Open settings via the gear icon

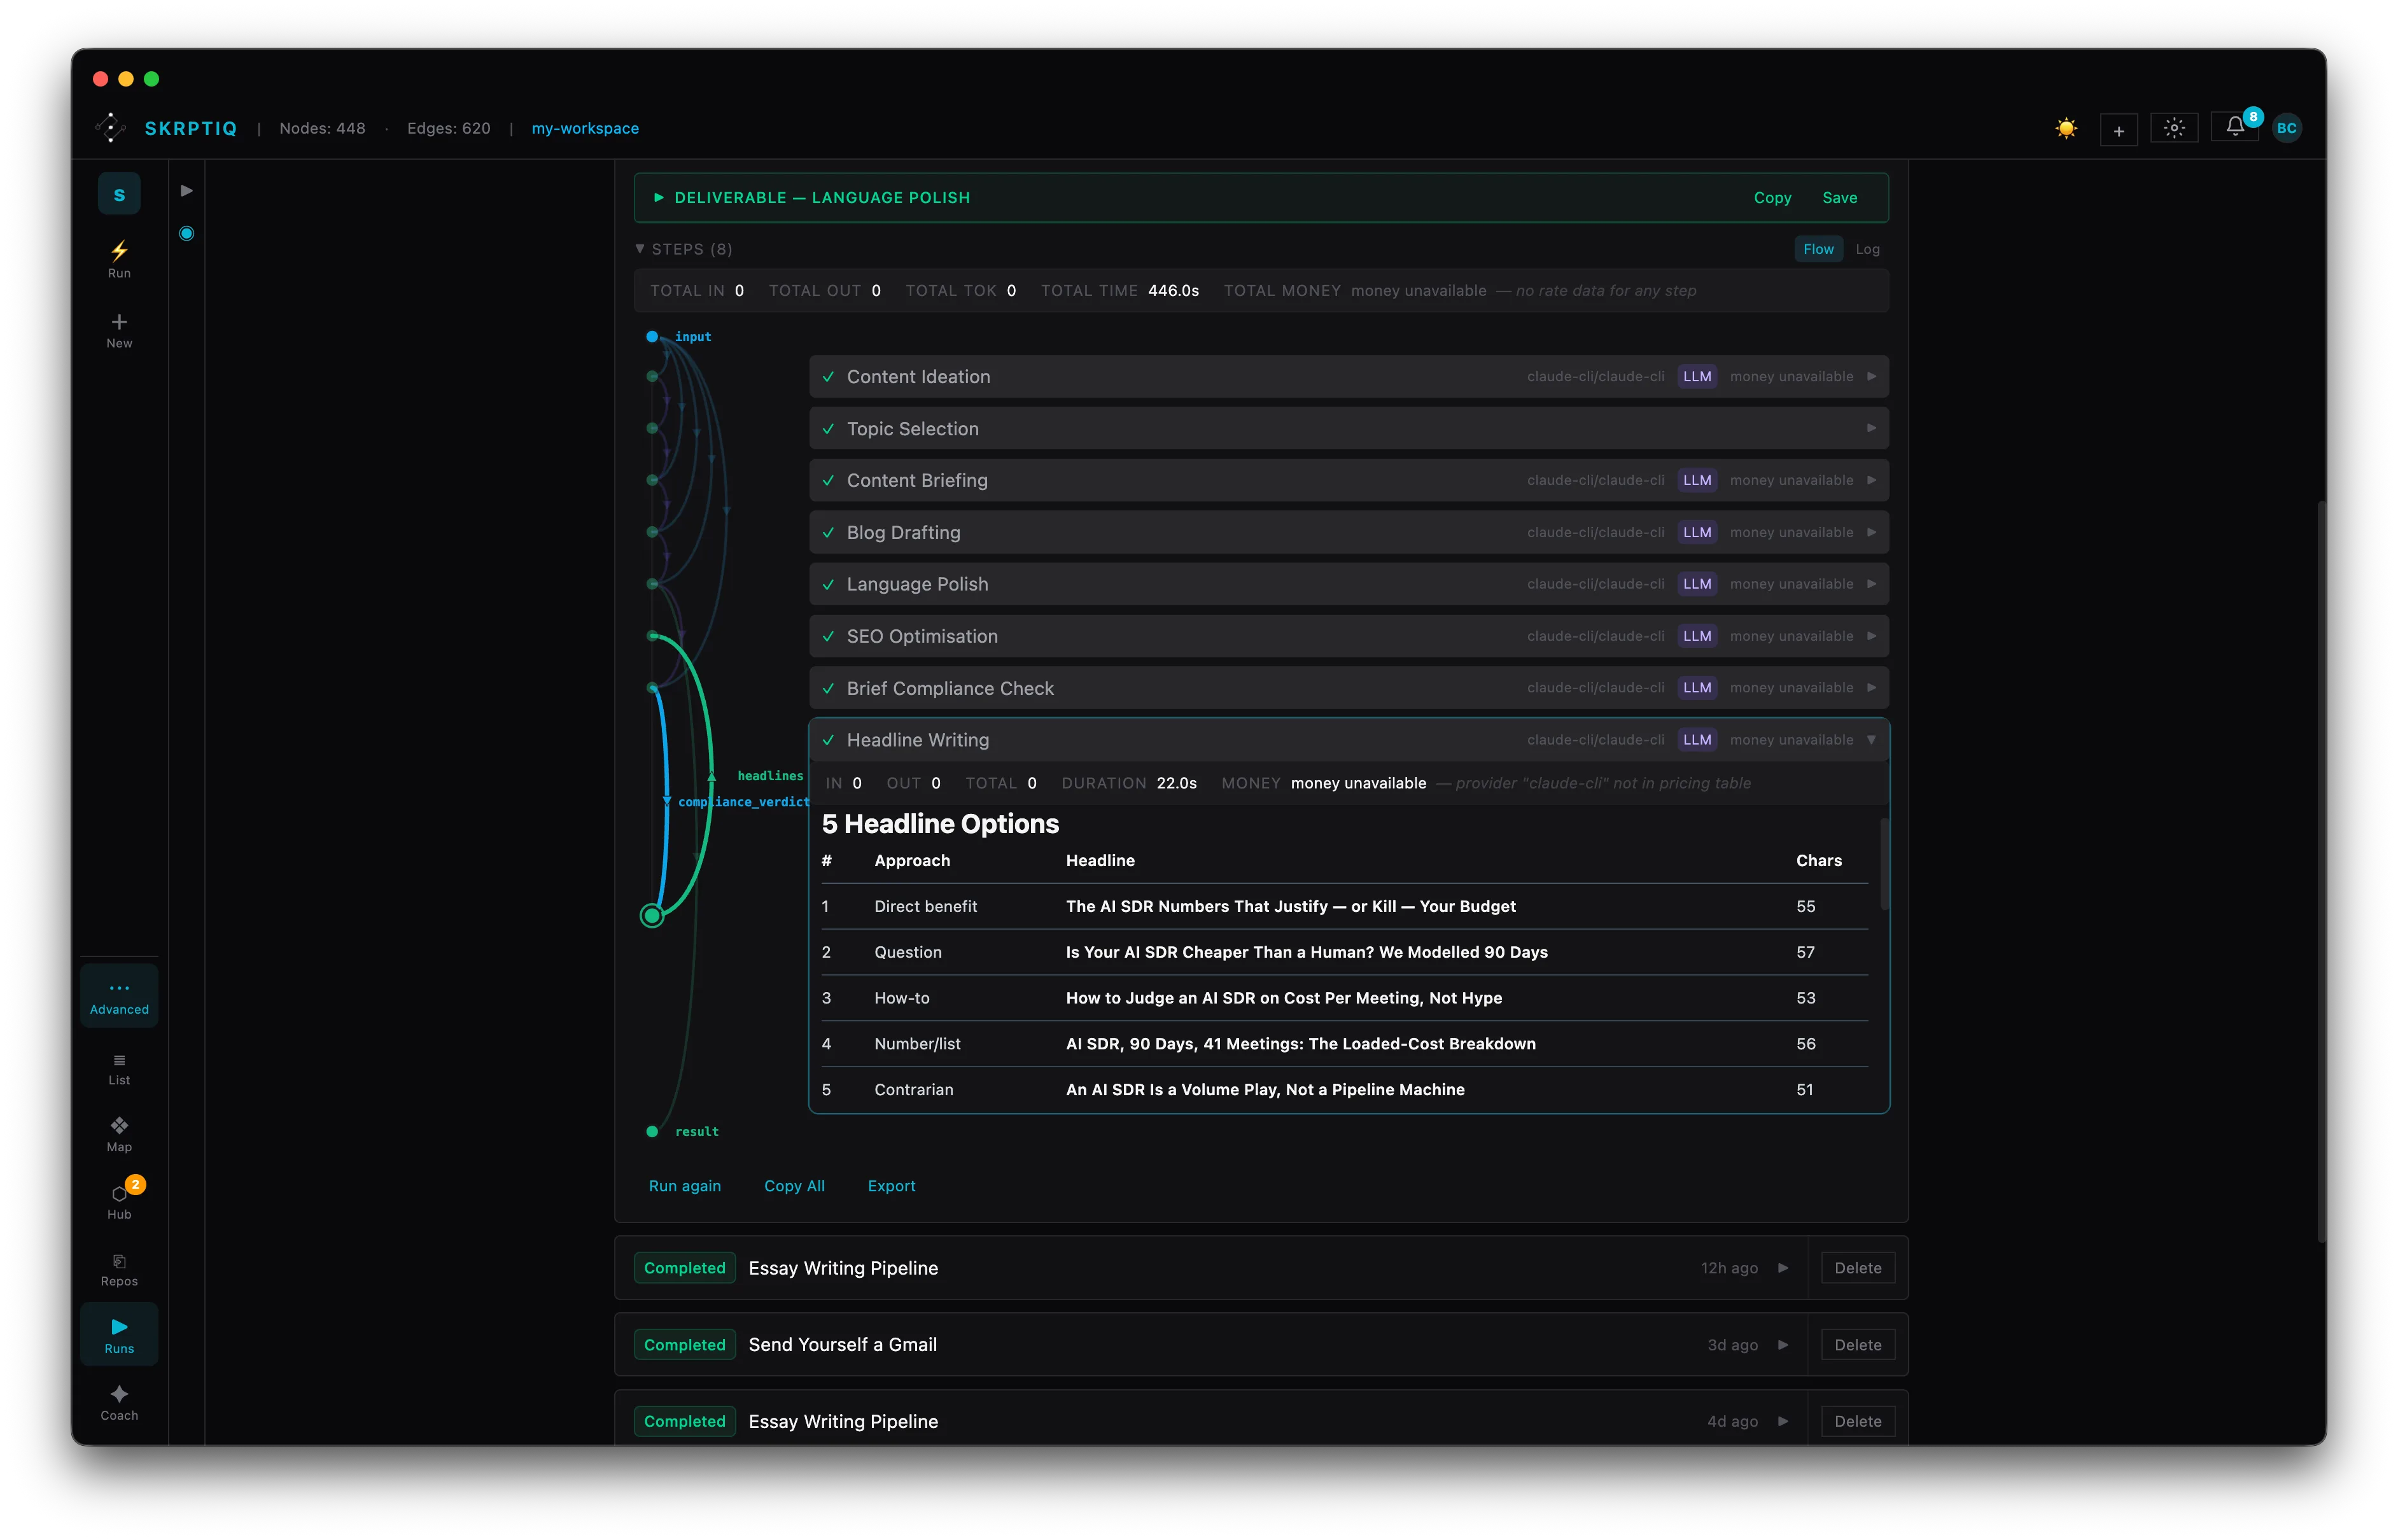pos(2174,128)
